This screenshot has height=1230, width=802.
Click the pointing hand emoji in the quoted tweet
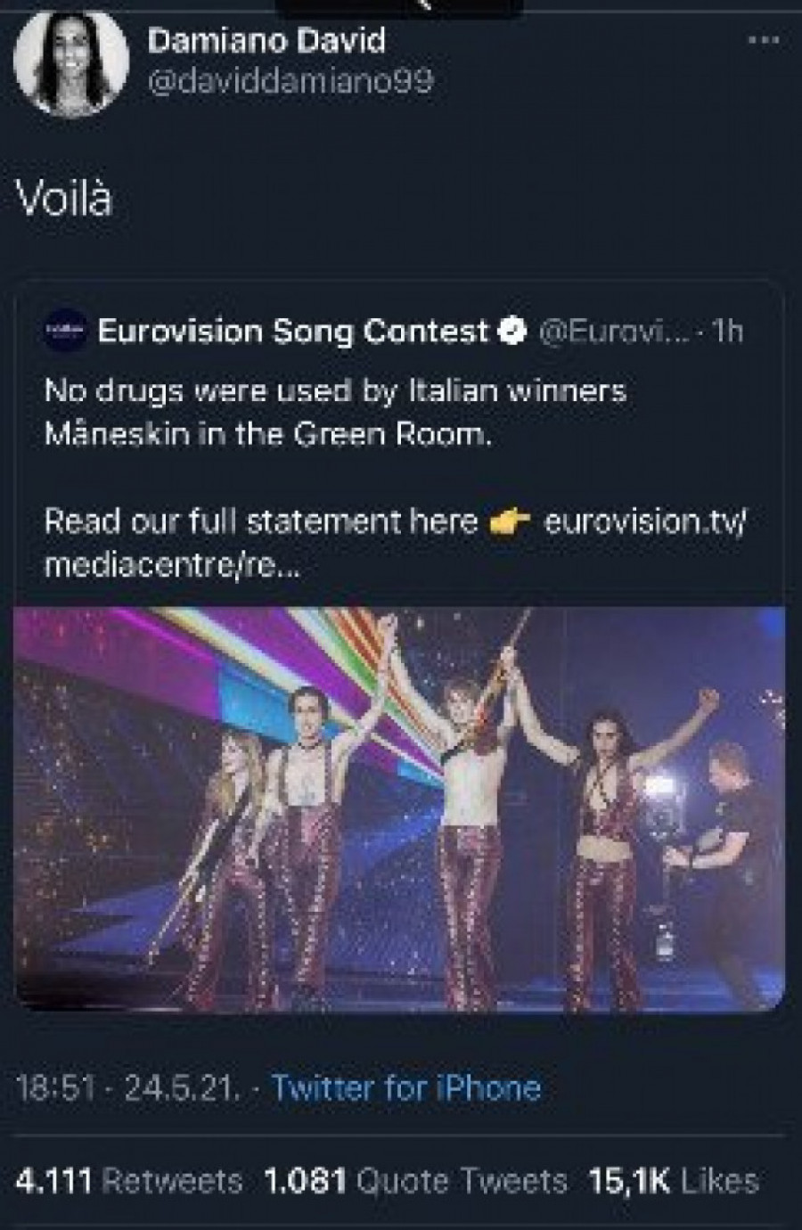(511, 521)
